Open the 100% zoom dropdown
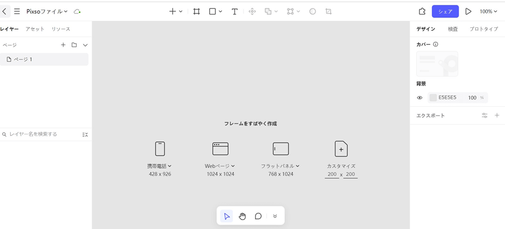 [488, 12]
